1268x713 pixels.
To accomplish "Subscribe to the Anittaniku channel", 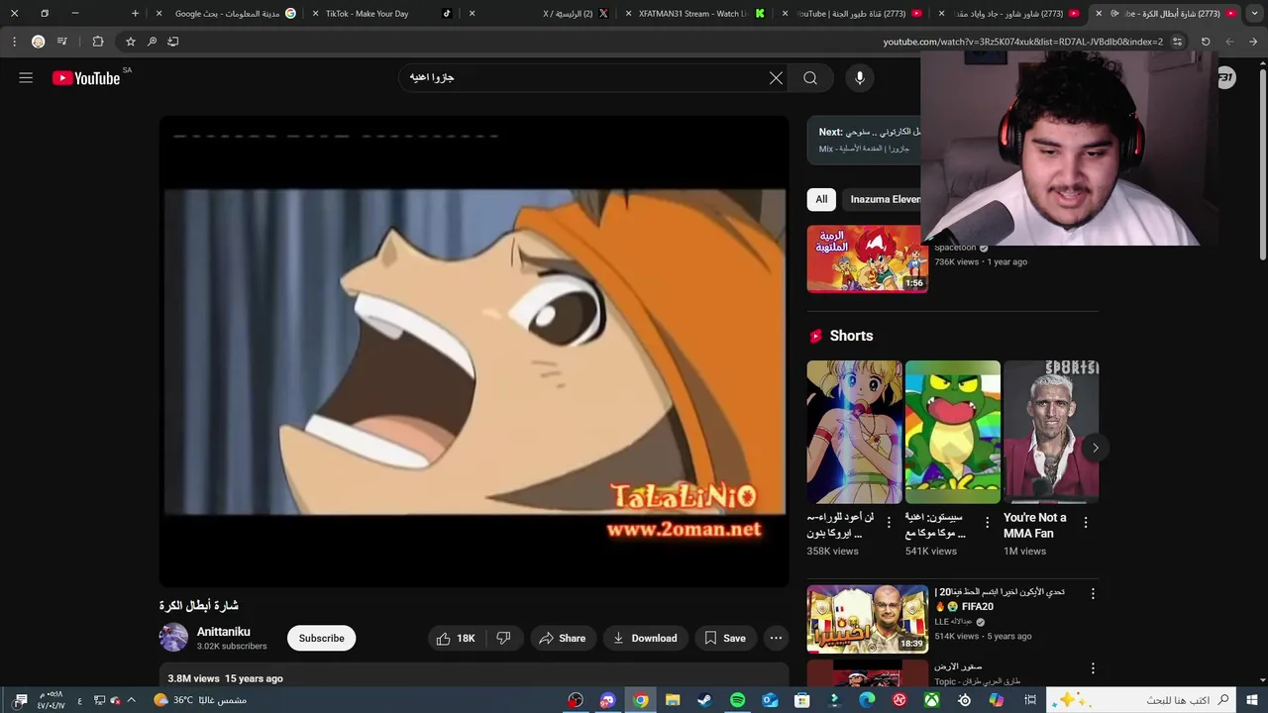I will click(322, 639).
